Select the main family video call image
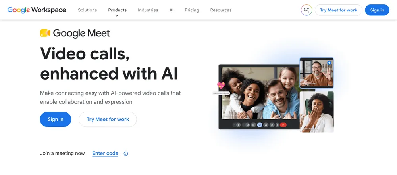This screenshot has width=397, height=175. click(x=260, y=93)
